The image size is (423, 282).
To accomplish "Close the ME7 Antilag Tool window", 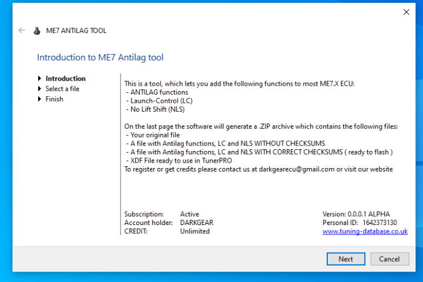I will click(x=407, y=12).
